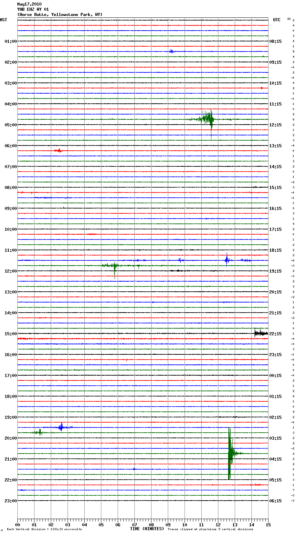
Task: Click the Horse Butte, Yellowstone Park station title
Action: tap(60, 15)
